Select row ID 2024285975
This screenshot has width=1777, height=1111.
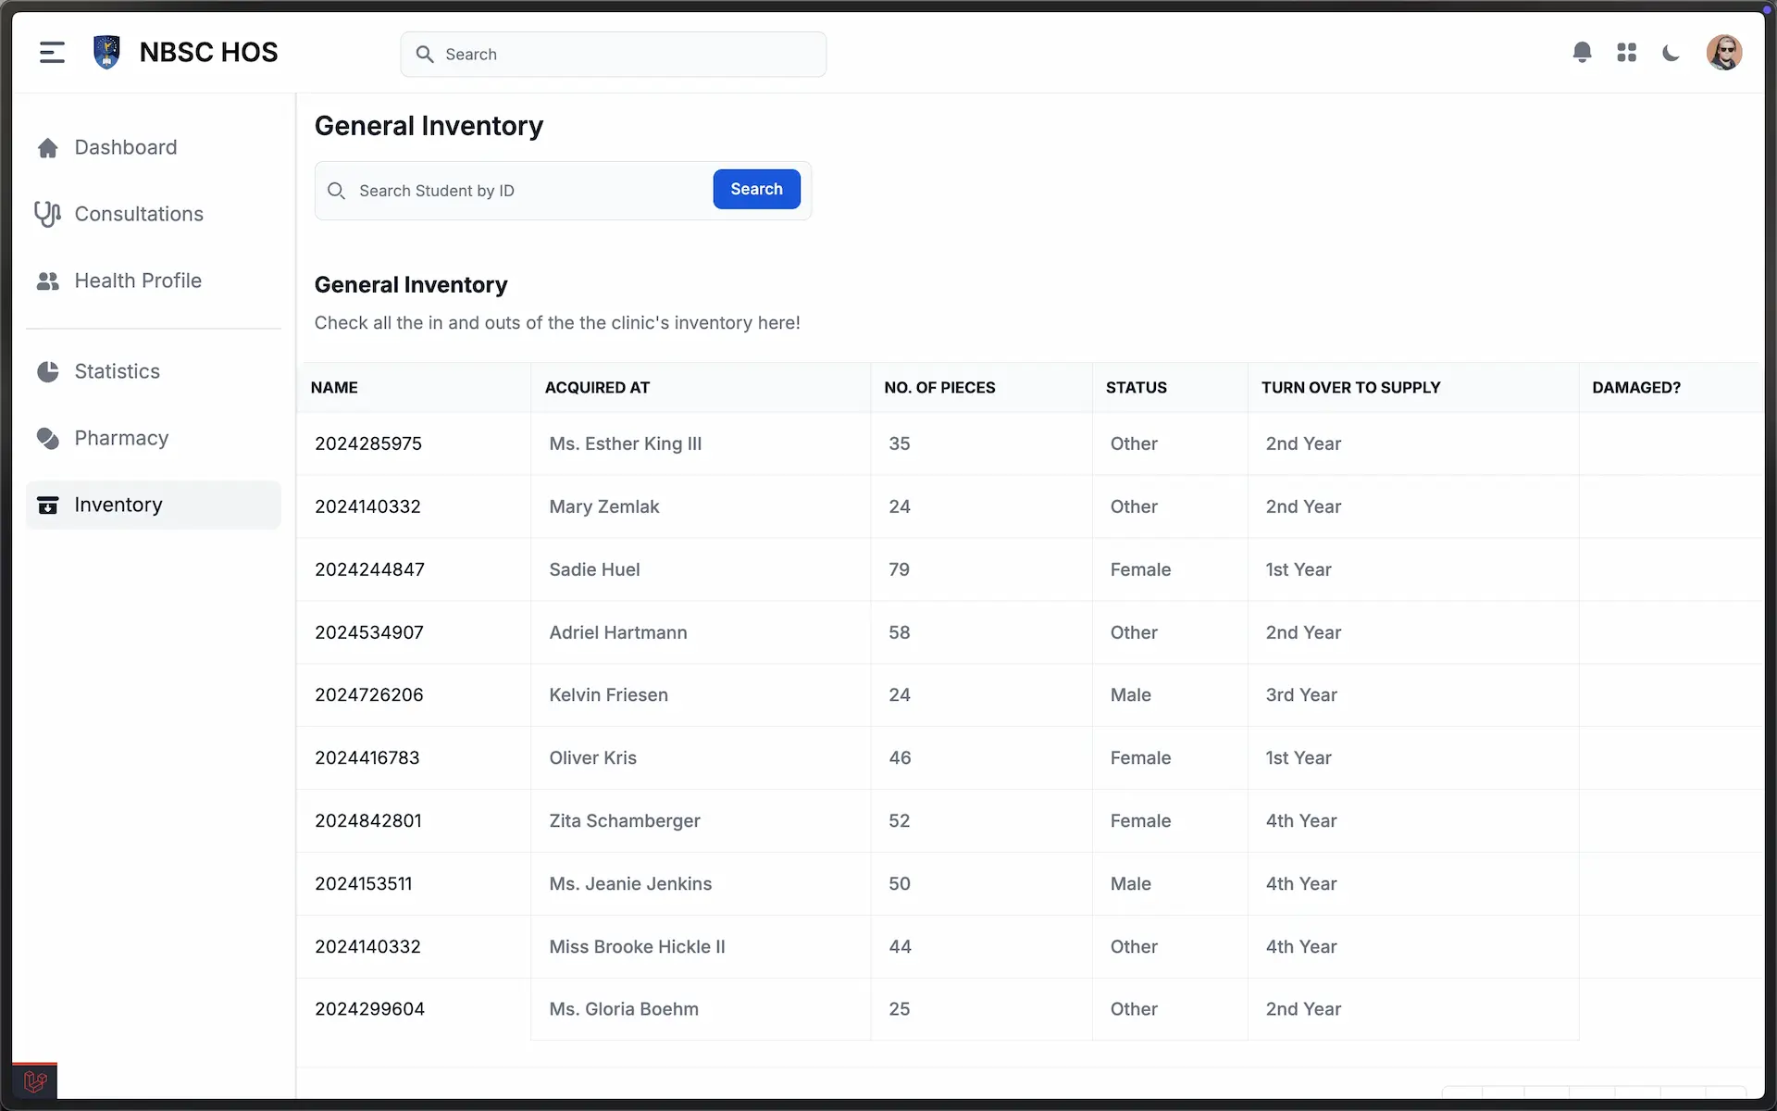pos(368,443)
